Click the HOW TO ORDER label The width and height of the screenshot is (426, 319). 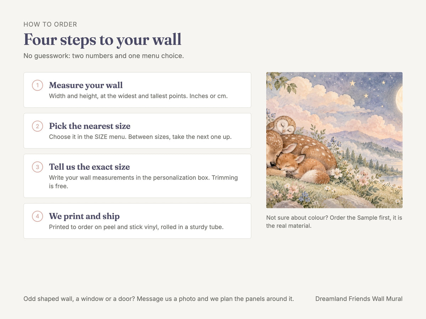50,24
